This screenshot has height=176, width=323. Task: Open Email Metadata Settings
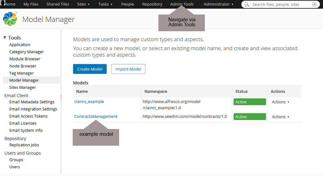click(x=32, y=102)
